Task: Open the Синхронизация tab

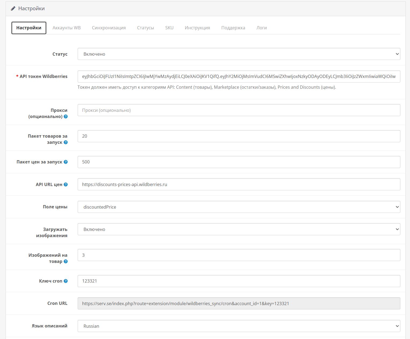Action: (x=109, y=28)
